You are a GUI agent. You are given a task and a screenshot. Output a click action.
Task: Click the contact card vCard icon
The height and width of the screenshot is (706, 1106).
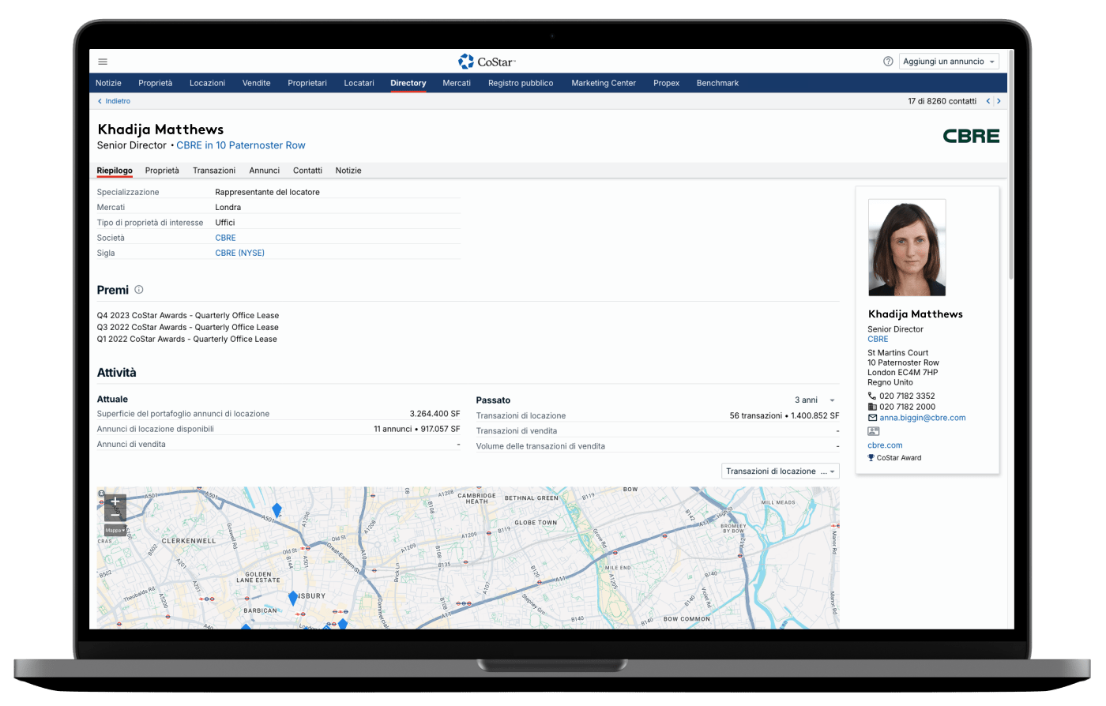tap(873, 431)
